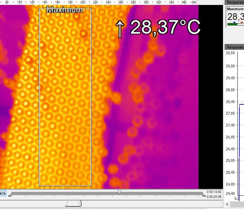Screen dimensions: 244x209
Task: Click inside the white measurement rectangle
Action: 65,99
